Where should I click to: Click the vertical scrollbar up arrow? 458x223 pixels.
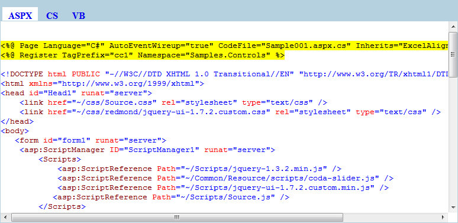(x=453, y=27)
